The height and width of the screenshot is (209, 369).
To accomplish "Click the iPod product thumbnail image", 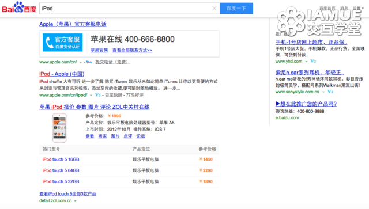I will point(59,128).
